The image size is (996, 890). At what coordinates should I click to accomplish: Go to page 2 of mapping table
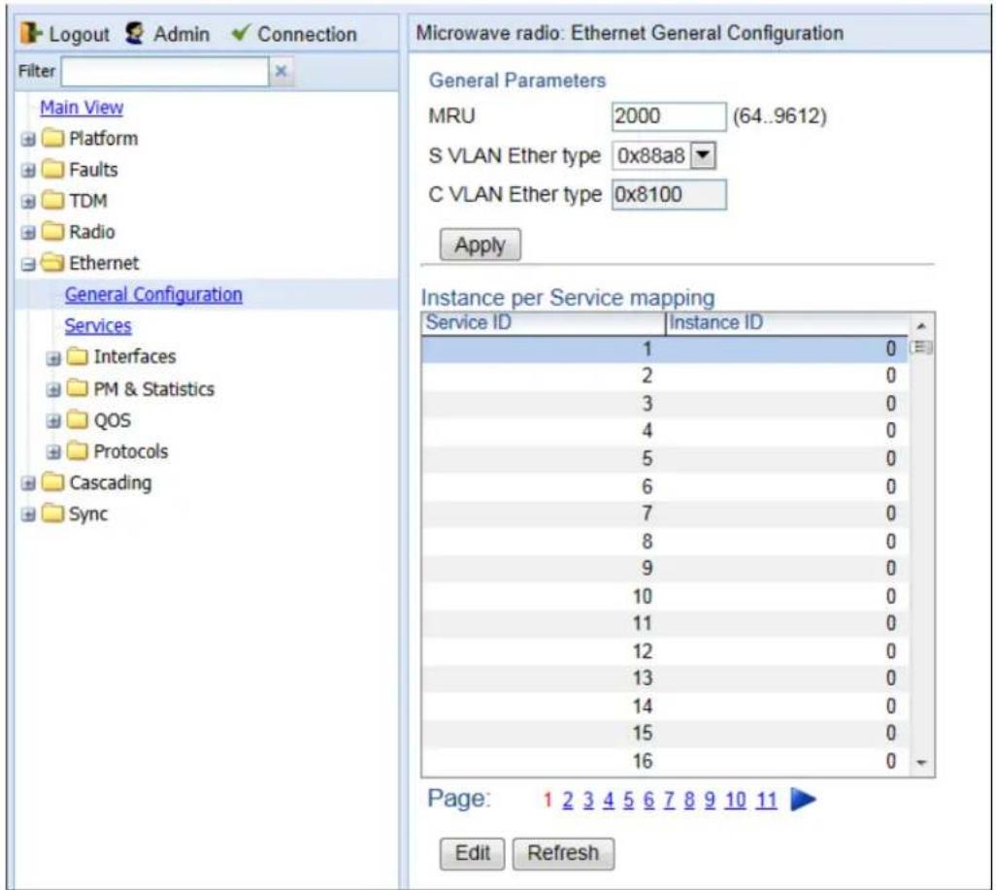(x=568, y=801)
